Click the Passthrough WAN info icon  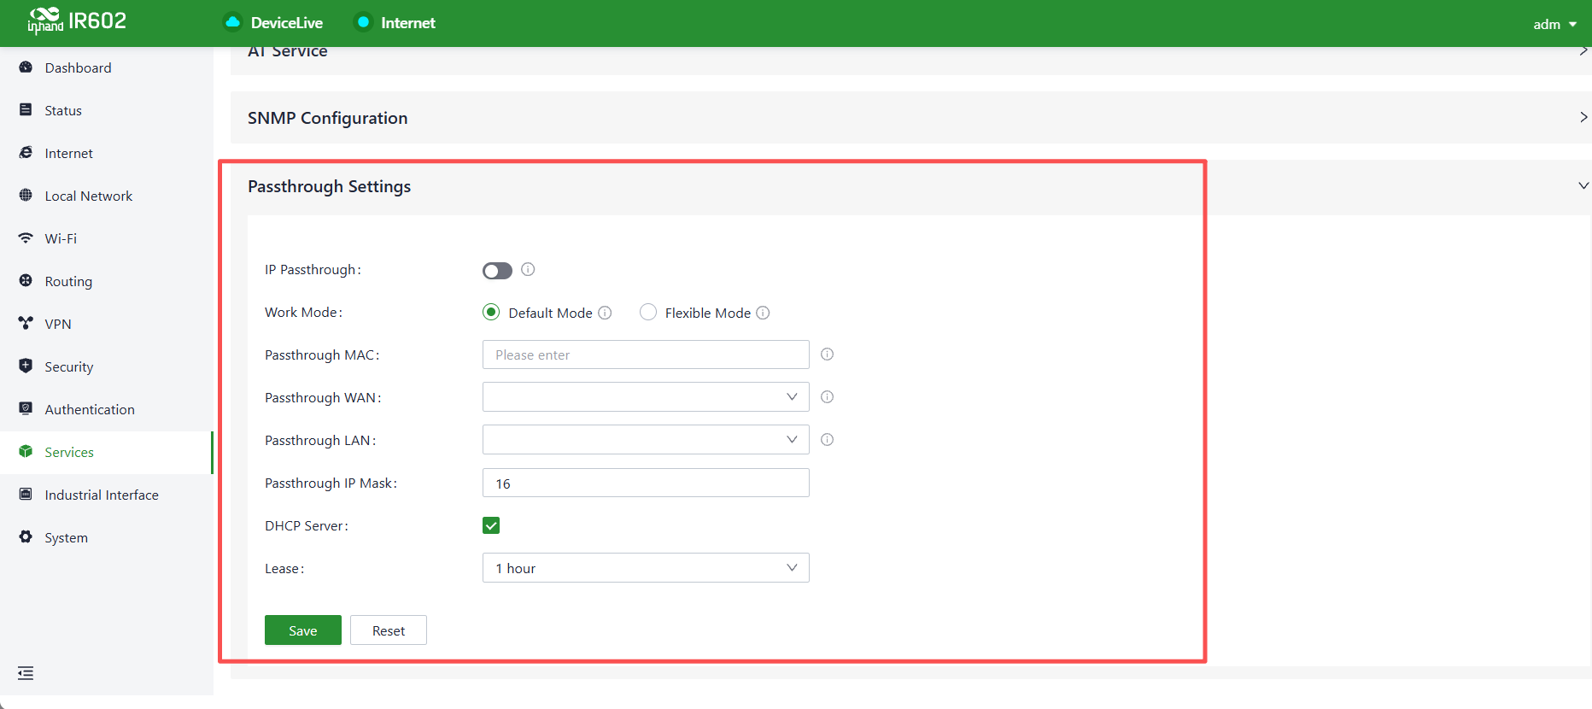click(x=827, y=397)
